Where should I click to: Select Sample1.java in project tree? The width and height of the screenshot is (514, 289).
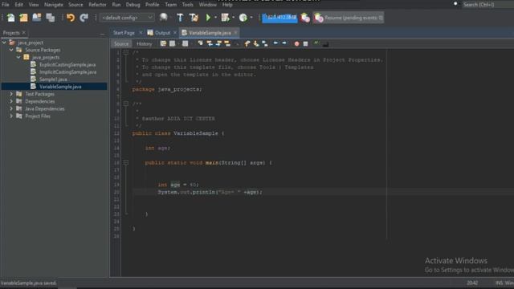point(53,79)
